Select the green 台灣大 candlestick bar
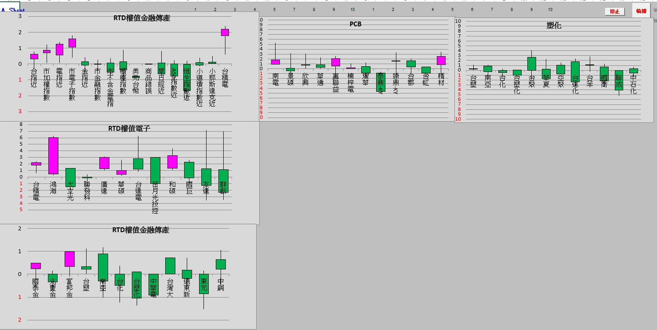Viewport: 657px width, 330px height. click(x=170, y=266)
